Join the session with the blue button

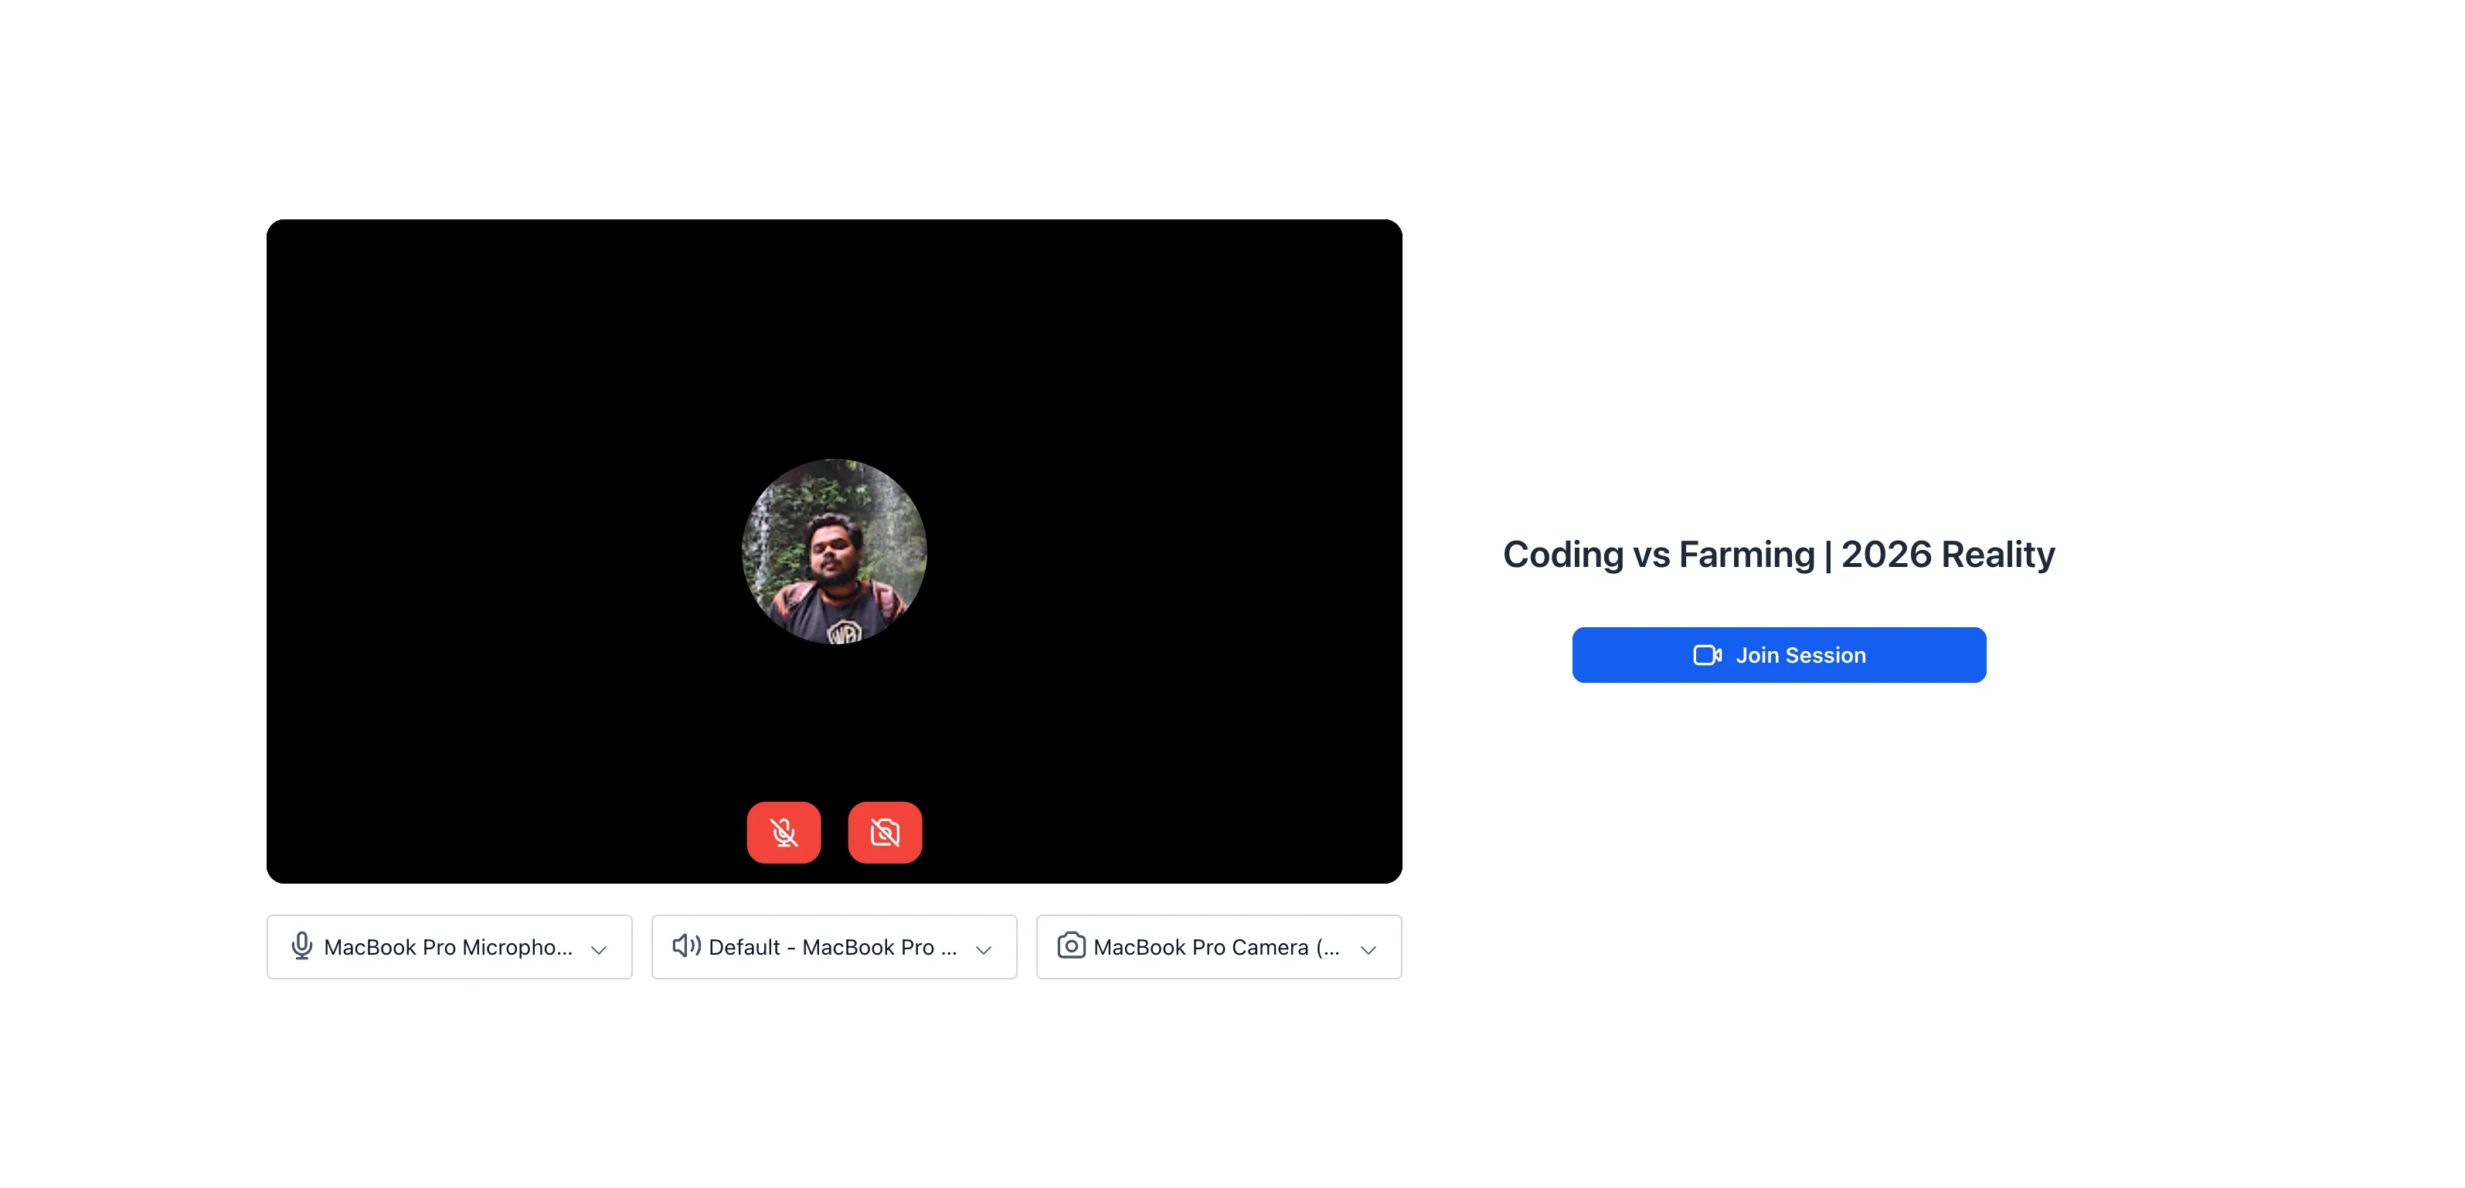[x=1779, y=655]
